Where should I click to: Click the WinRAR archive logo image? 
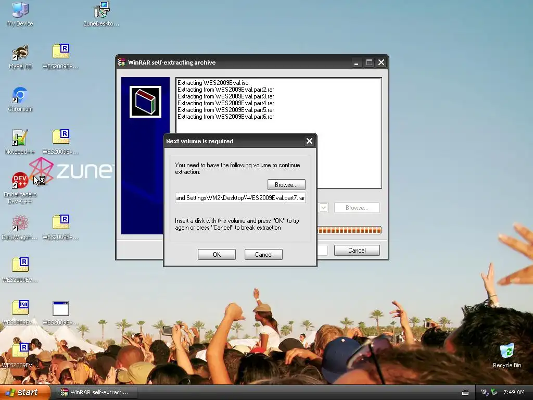146,102
